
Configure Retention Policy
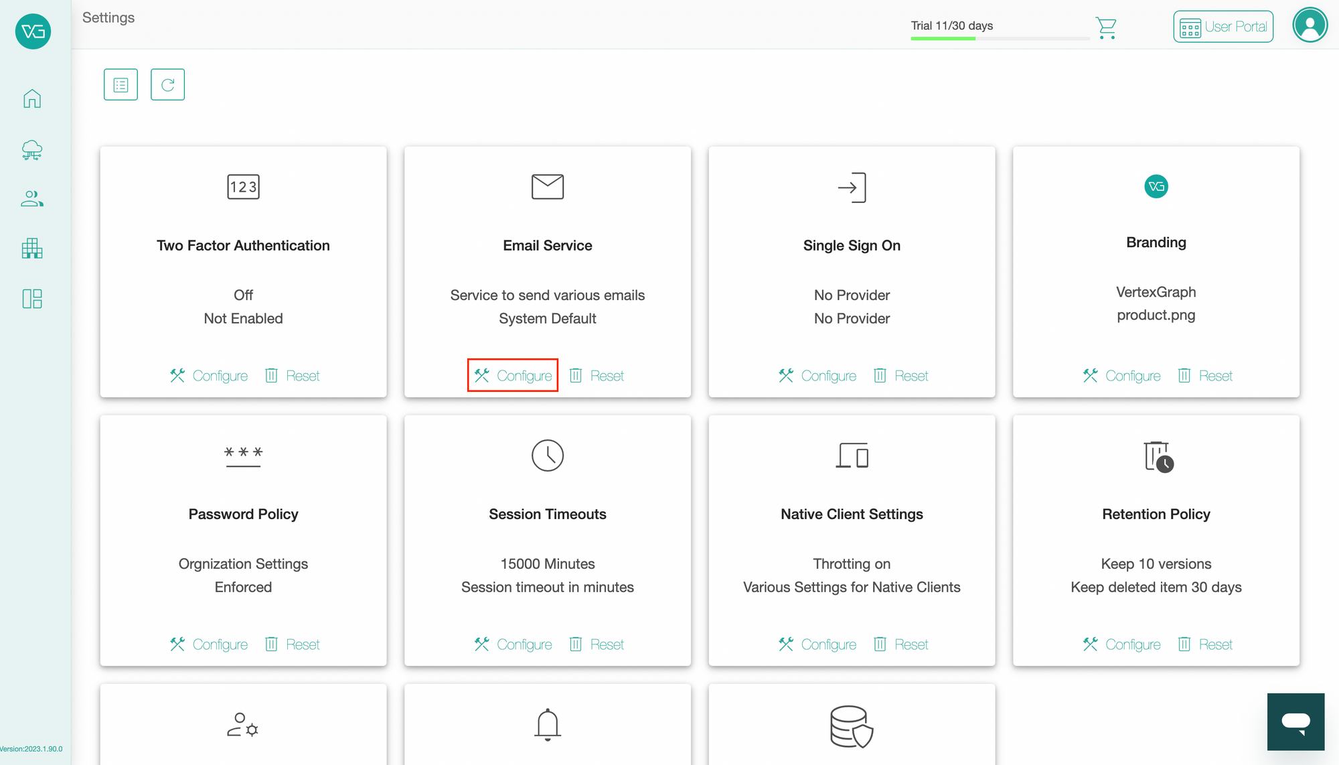(x=1121, y=644)
